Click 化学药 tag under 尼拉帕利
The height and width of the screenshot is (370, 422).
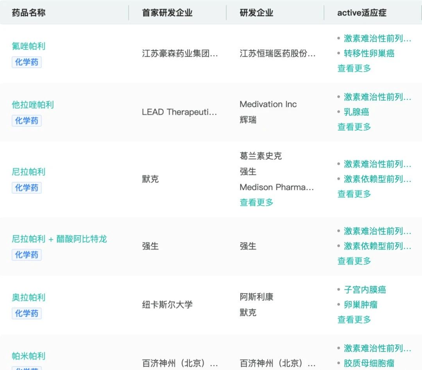click(x=27, y=188)
